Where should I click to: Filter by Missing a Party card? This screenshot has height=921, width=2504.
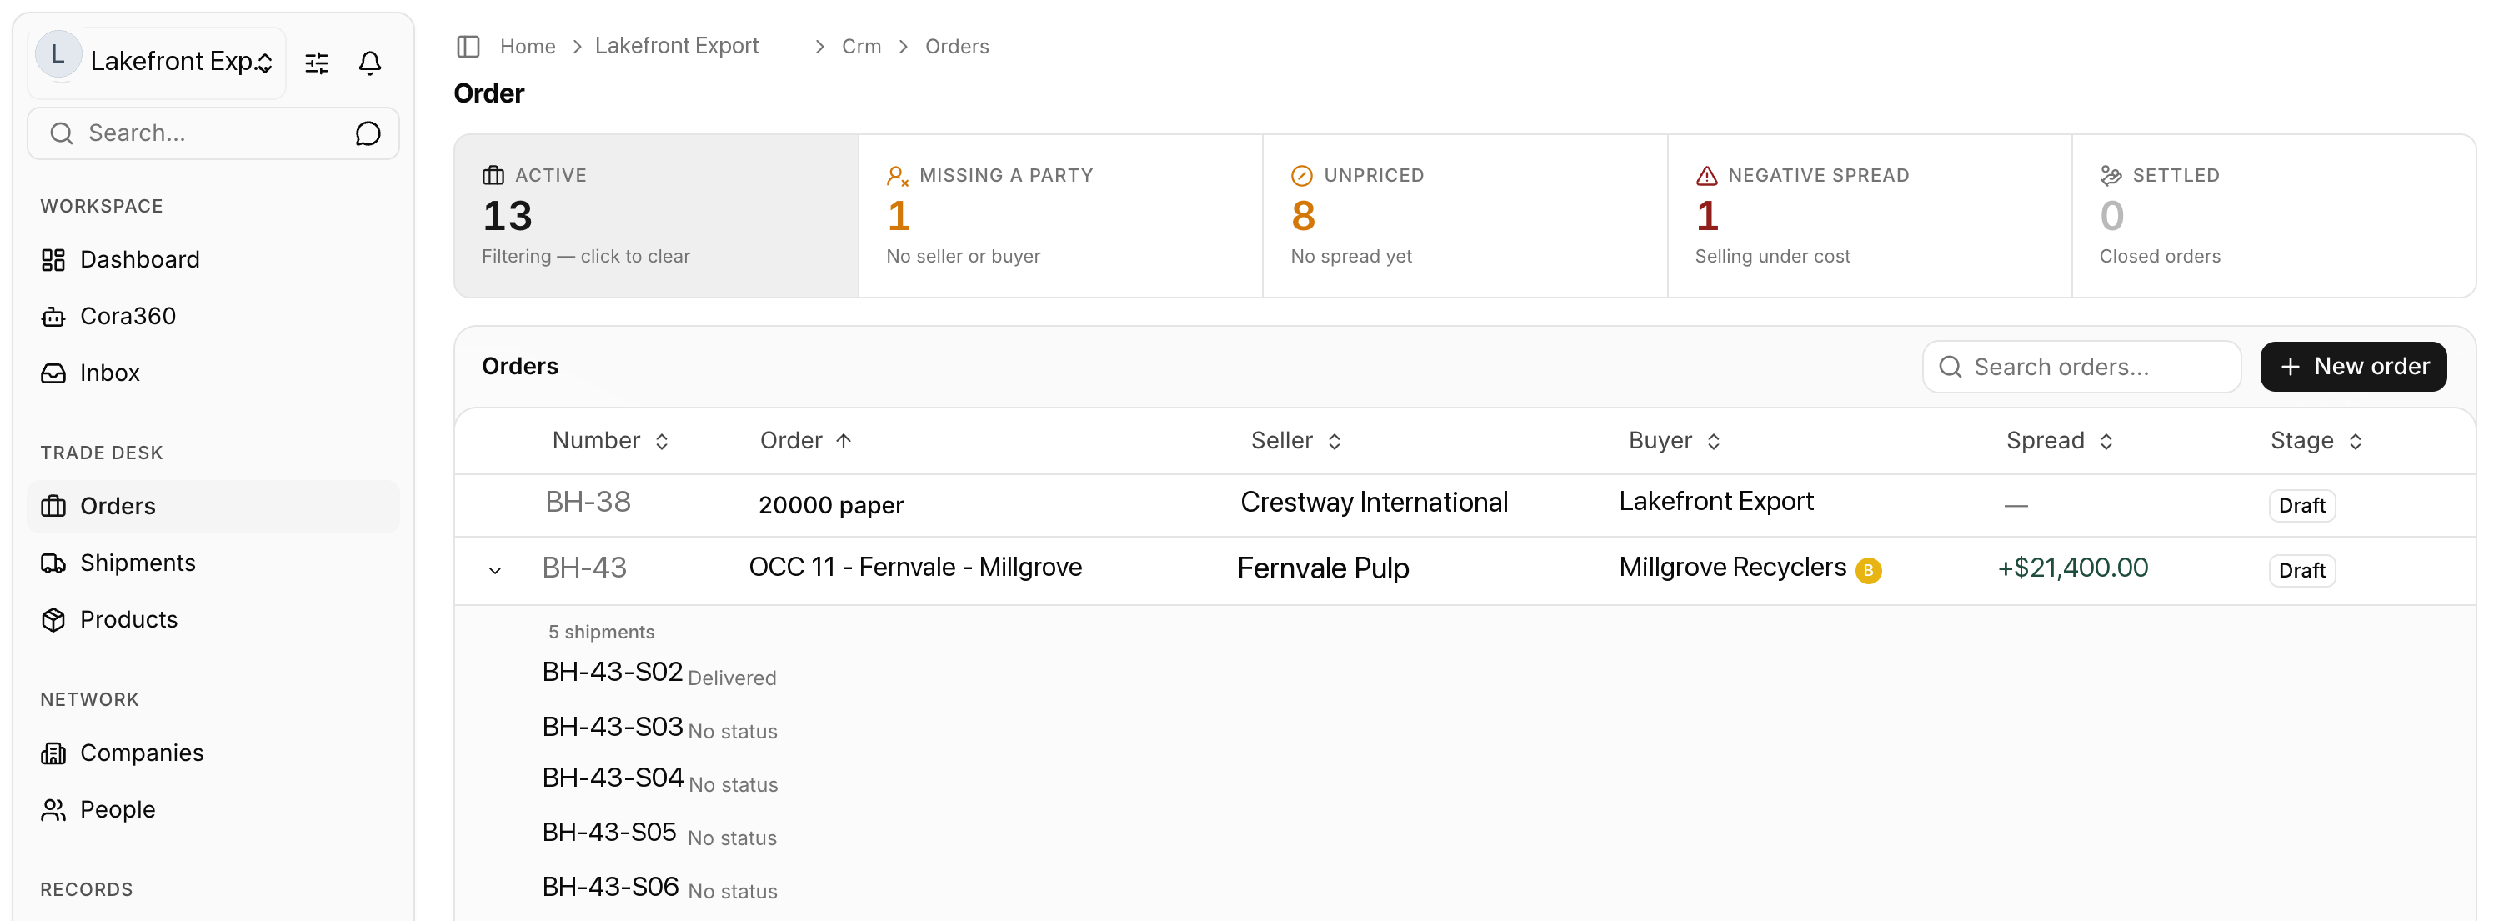coord(1060,216)
